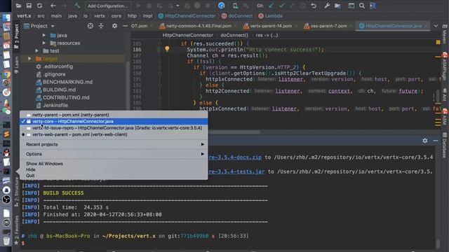This screenshot has width=449, height=252.
Task: Click the rollback undo arrow icon
Action: (x=314, y=6)
